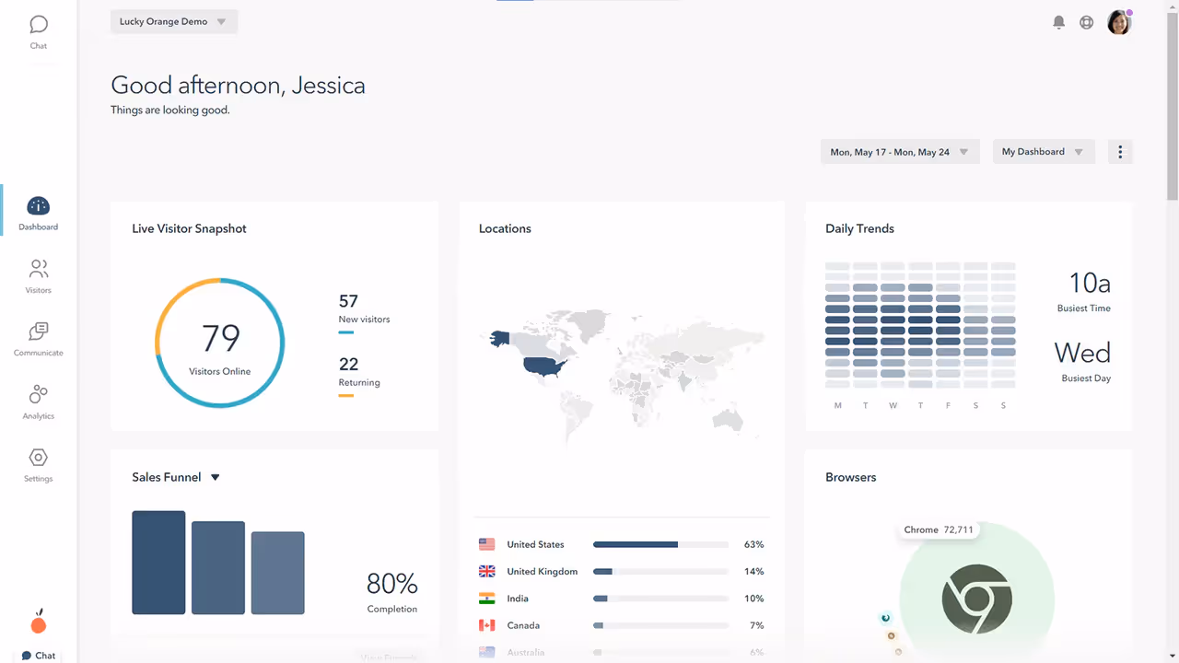Click the India country name
This screenshot has height=663, width=1179.
(x=518, y=599)
